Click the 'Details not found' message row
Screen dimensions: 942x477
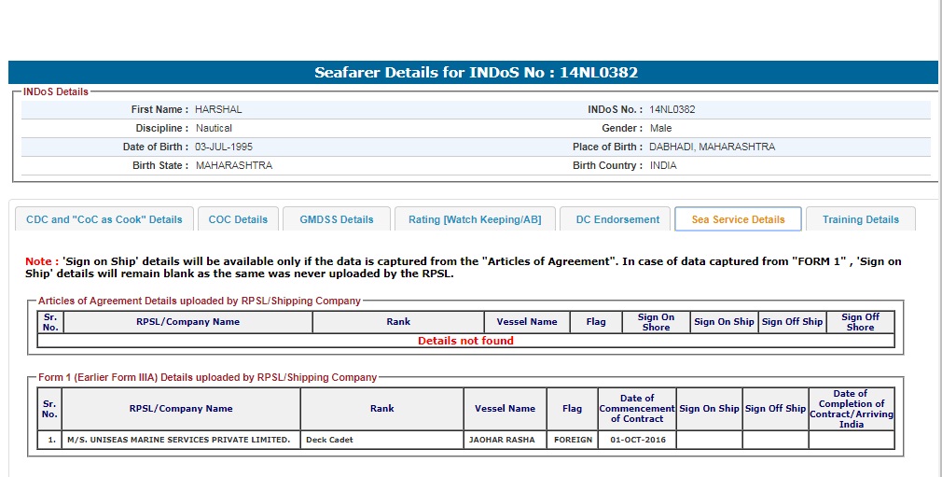(x=465, y=341)
